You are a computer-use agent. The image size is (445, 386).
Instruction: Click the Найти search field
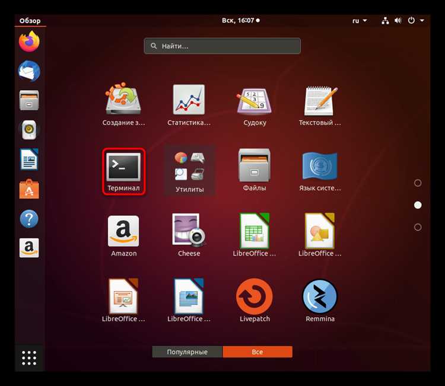tap(223, 46)
